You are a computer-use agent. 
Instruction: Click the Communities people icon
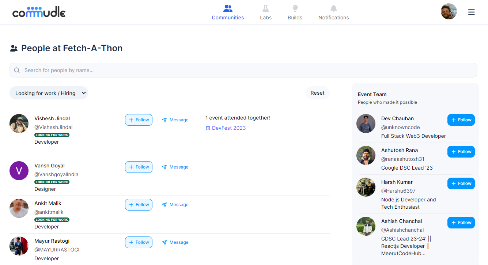(x=228, y=8)
